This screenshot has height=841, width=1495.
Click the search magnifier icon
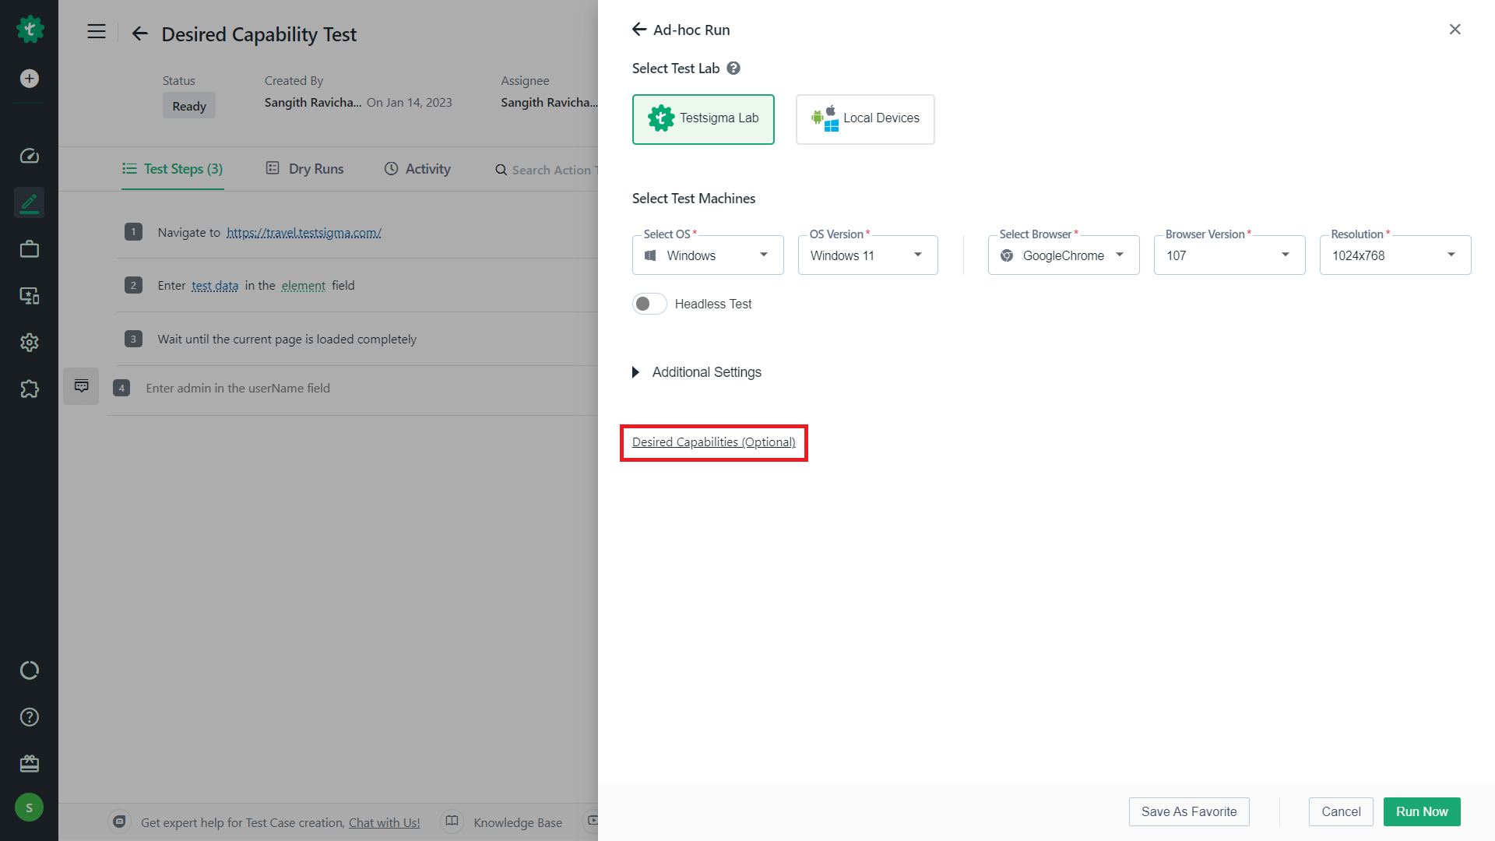click(x=501, y=170)
